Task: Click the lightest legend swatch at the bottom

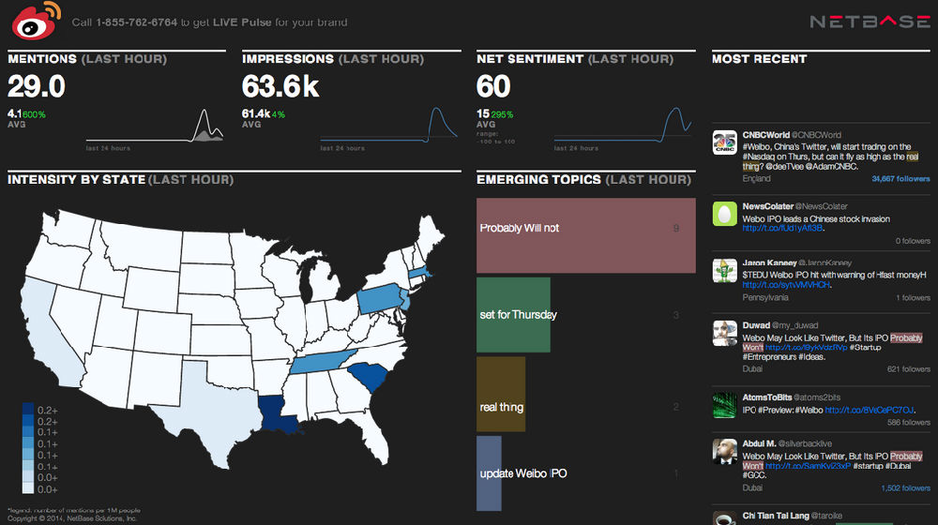Action: coord(28,488)
